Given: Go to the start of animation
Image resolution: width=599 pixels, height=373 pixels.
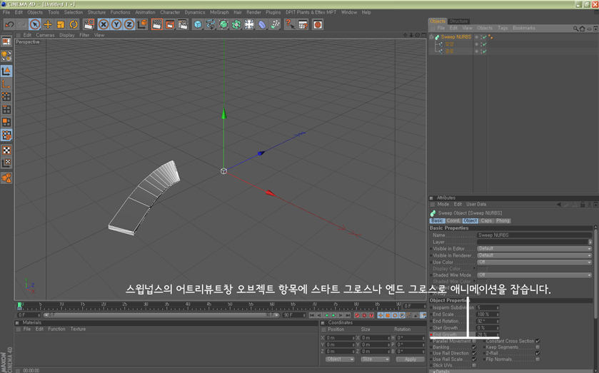Looking at the screenshot, I should pyautogui.click(x=312, y=315).
